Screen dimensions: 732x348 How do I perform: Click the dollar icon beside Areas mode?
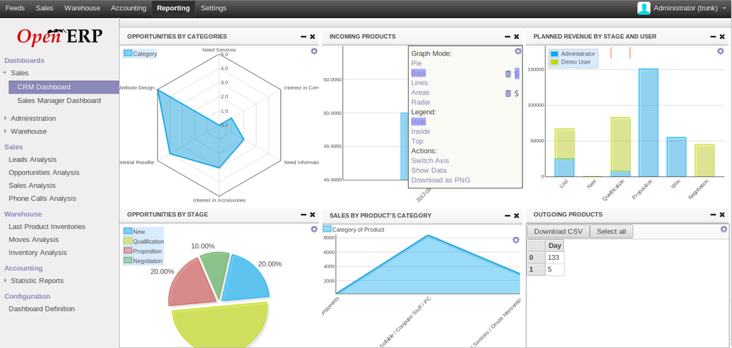(517, 93)
